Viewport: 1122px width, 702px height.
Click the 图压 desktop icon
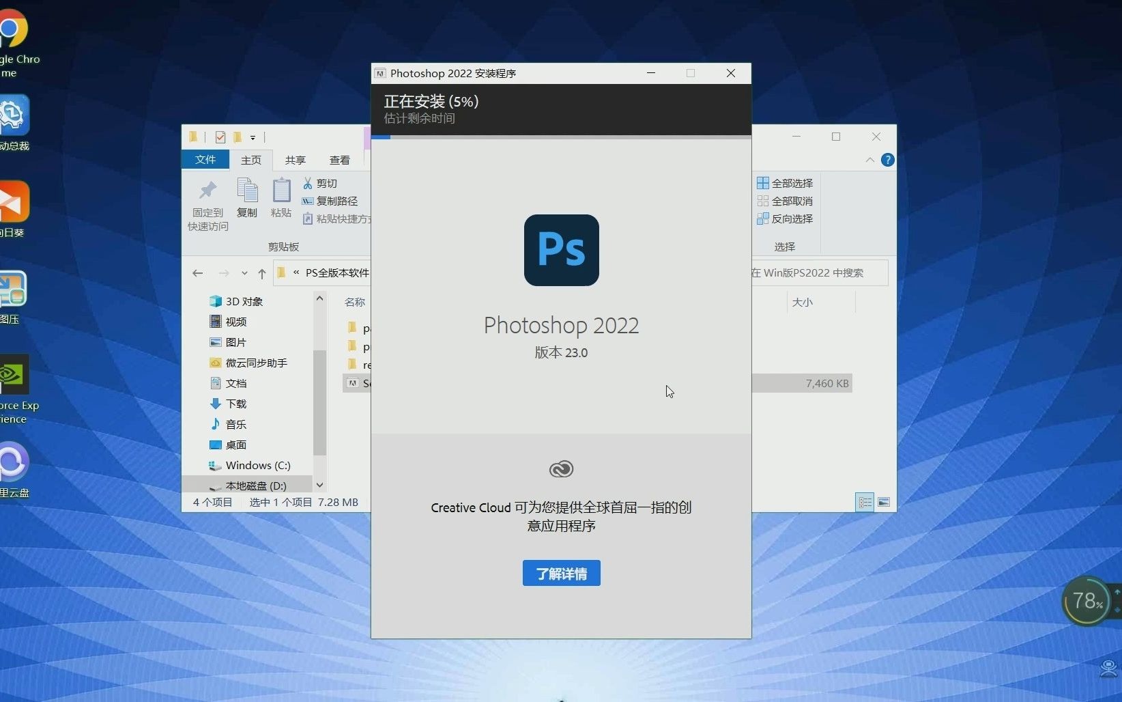[x=13, y=298]
